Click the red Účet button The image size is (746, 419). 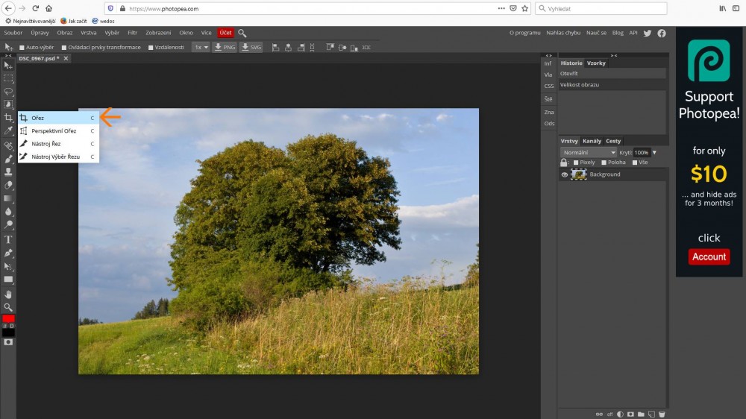[225, 33]
